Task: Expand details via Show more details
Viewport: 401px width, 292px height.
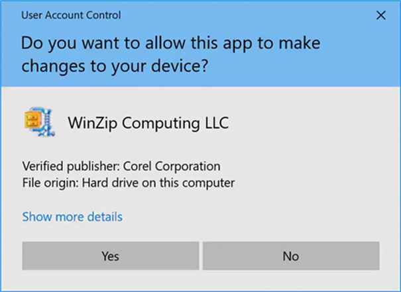Action: [x=72, y=217]
